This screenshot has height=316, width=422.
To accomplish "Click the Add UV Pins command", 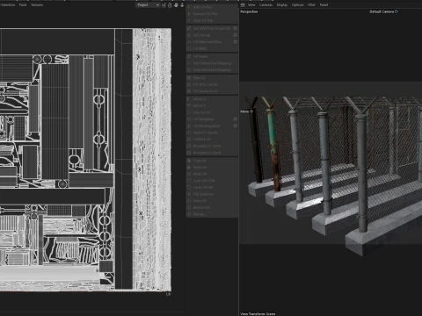I will coord(212,7).
